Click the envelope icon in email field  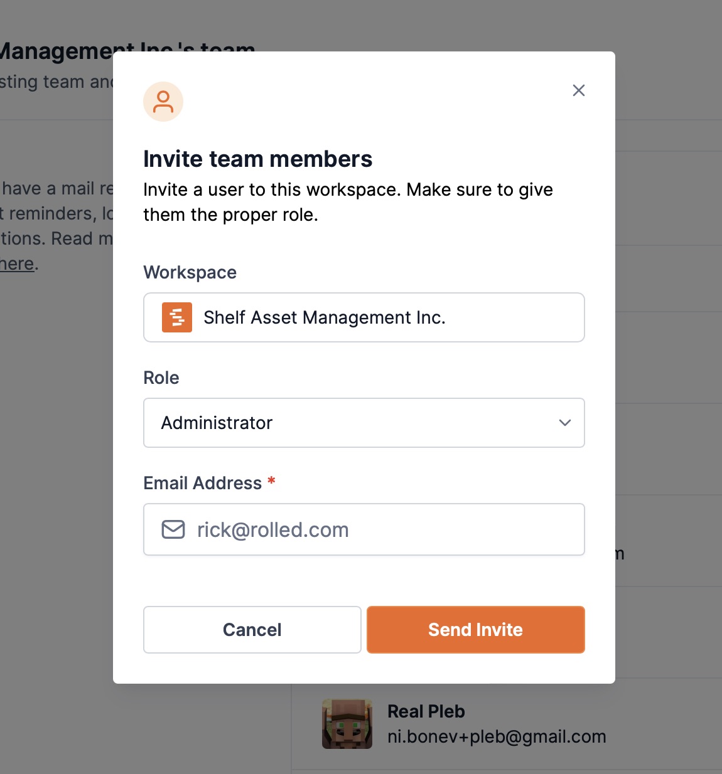173,529
